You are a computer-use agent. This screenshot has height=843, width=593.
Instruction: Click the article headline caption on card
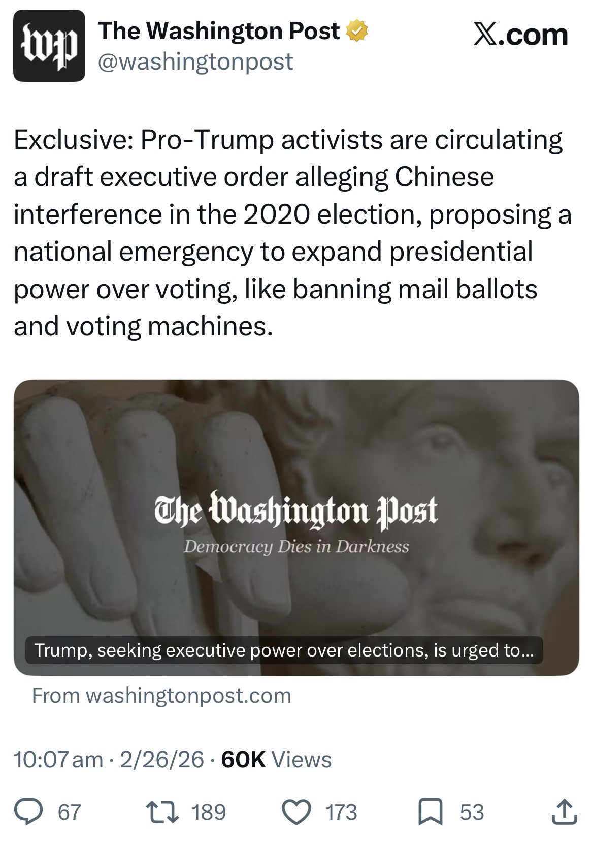[x=284, y=650]
